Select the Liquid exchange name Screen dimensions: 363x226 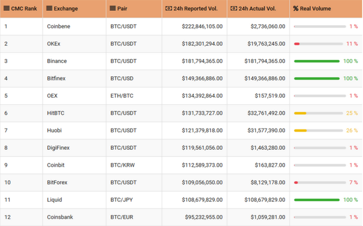pyautogui.click(x=54, y=200)
